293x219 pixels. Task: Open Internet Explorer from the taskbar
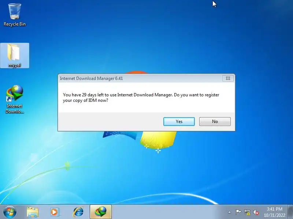tap(78, 212)
